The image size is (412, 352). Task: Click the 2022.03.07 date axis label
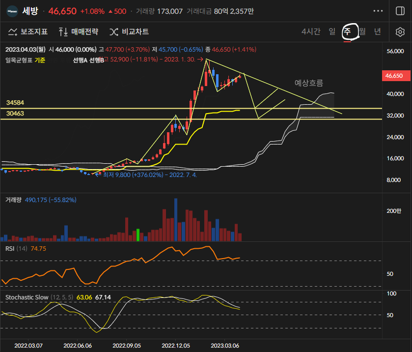(x=28, y=346)
